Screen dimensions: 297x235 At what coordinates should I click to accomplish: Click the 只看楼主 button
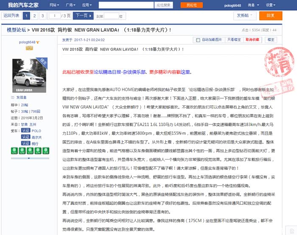[234, 40]
